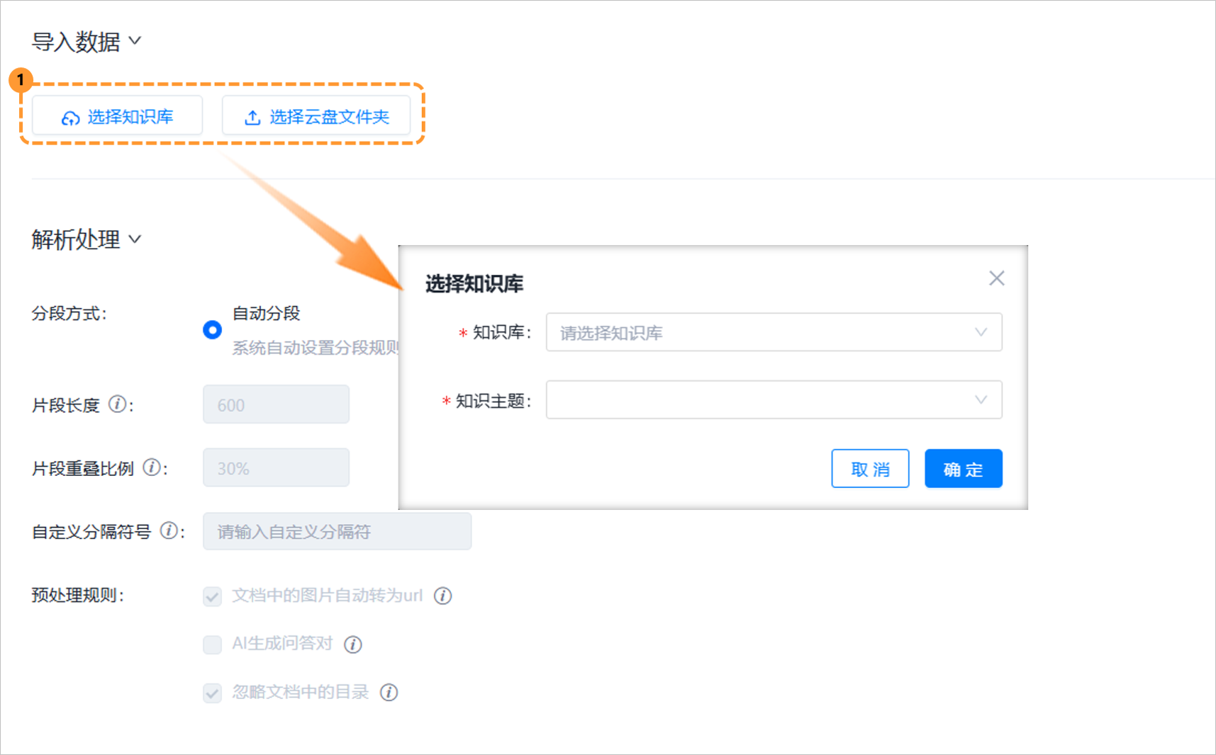Toggle the 忽略文档中的目录 checkbox

tap(212, 693)
